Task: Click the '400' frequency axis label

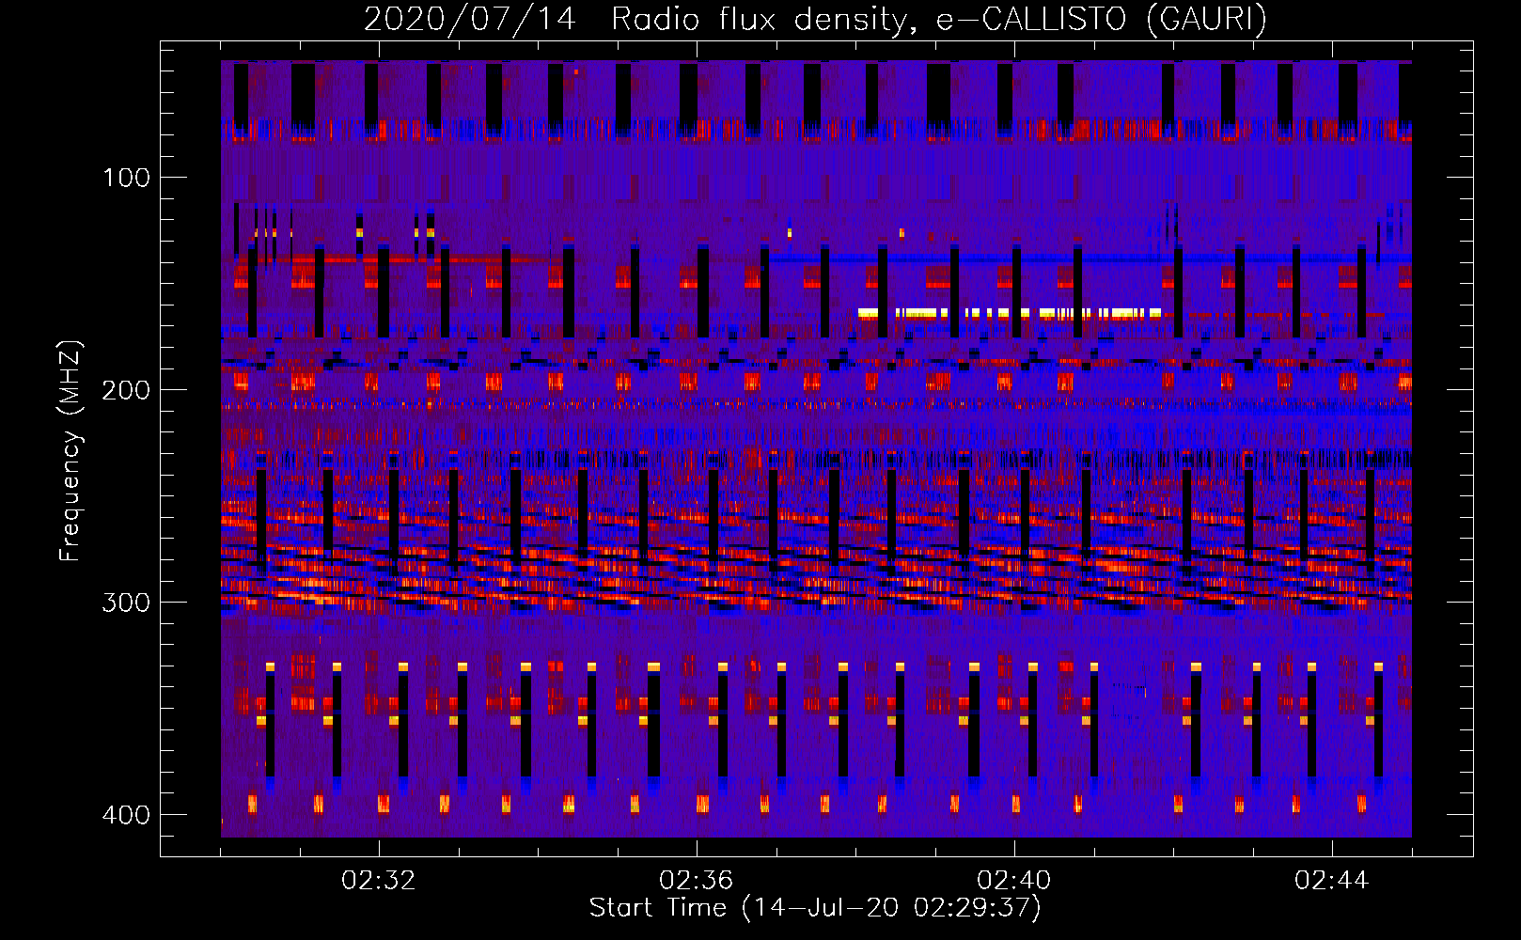Action: click(x=126, y=815)
